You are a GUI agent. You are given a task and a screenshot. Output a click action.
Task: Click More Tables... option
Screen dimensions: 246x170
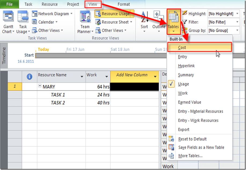[190, 156]
